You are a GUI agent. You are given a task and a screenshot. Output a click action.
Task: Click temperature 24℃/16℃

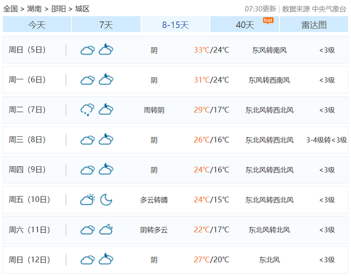pos(212,170)
